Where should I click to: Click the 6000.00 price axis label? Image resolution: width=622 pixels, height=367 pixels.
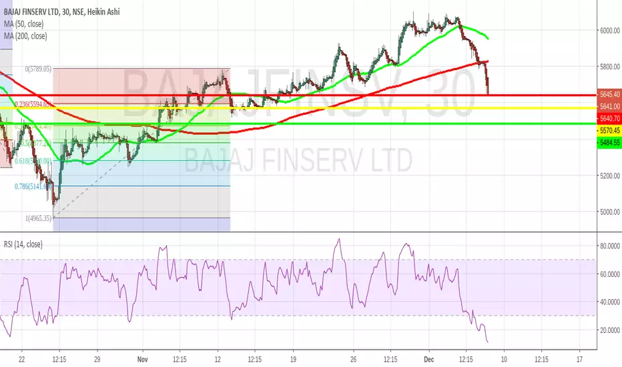(x=610, y=31)
